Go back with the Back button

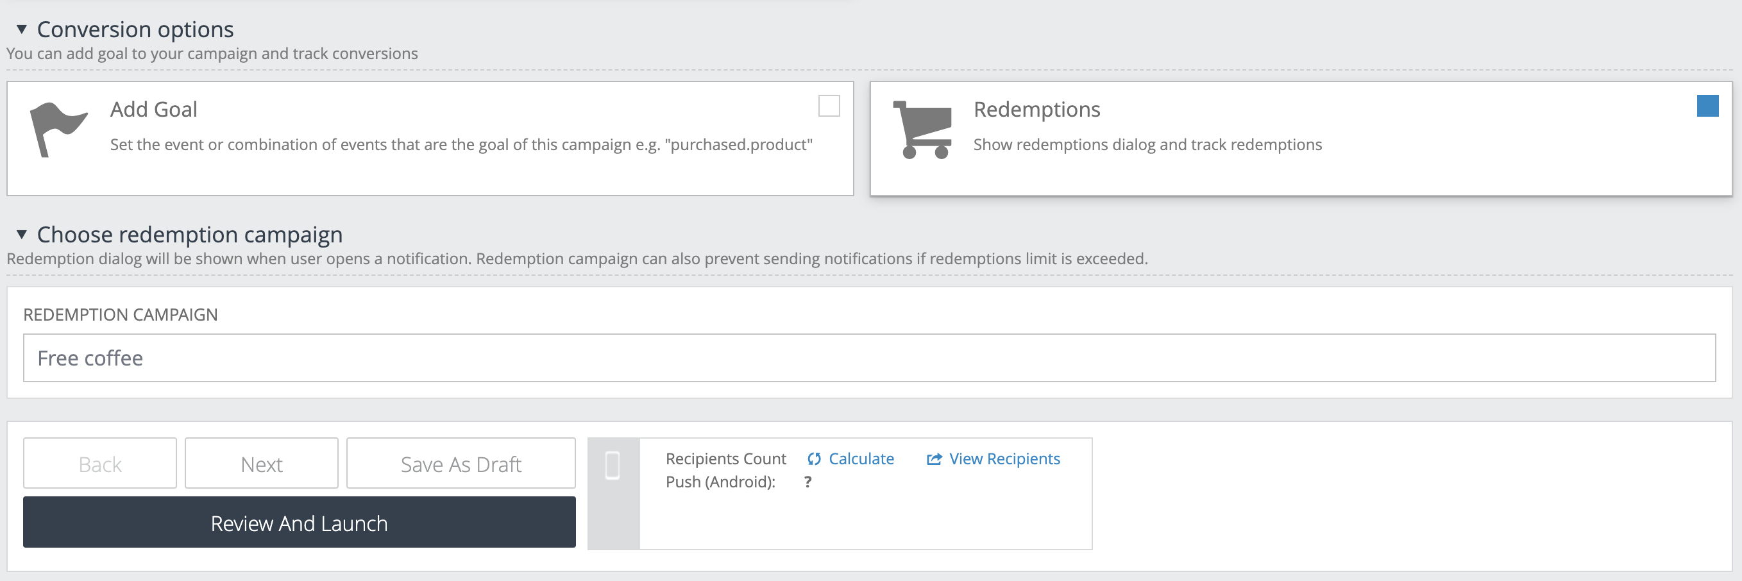point(100,464)
